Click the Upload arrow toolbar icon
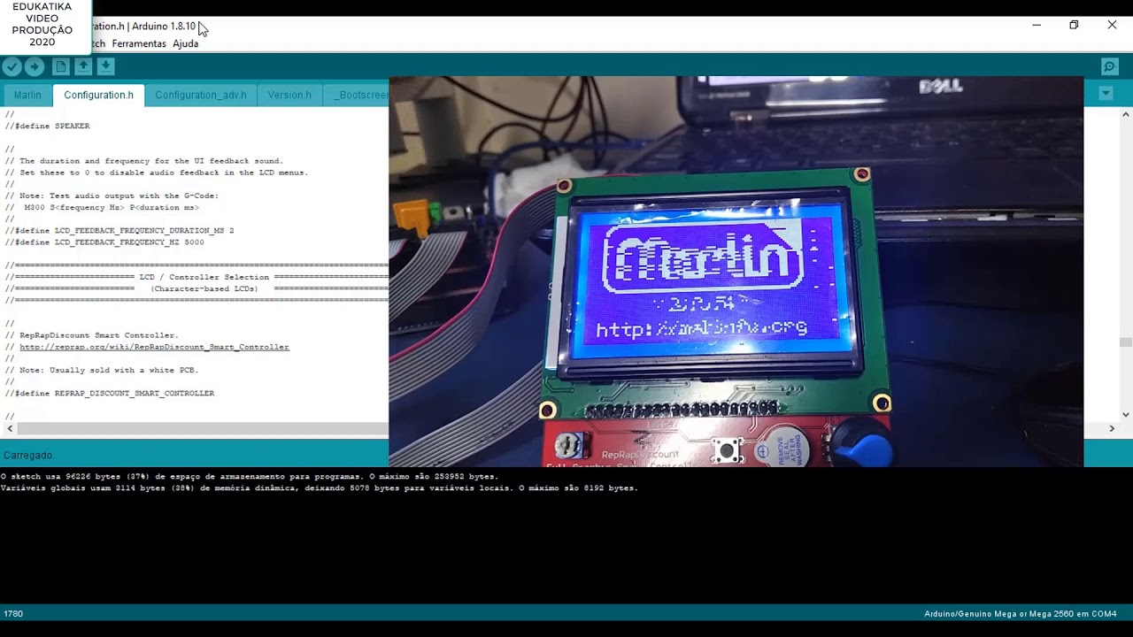1133x637 pixels. [34, 66]
